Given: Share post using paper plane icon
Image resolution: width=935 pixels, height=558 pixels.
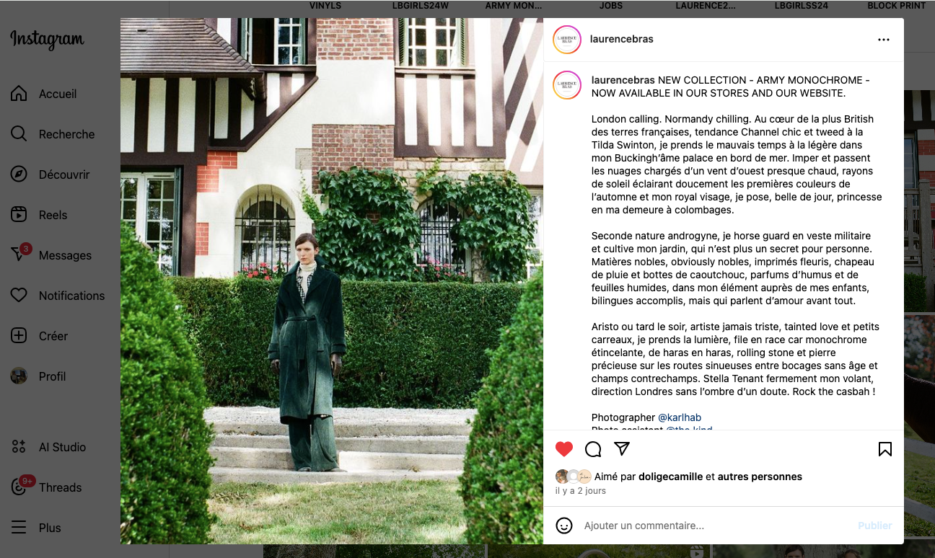Looking at the screenshot, I should pos(622,448).
